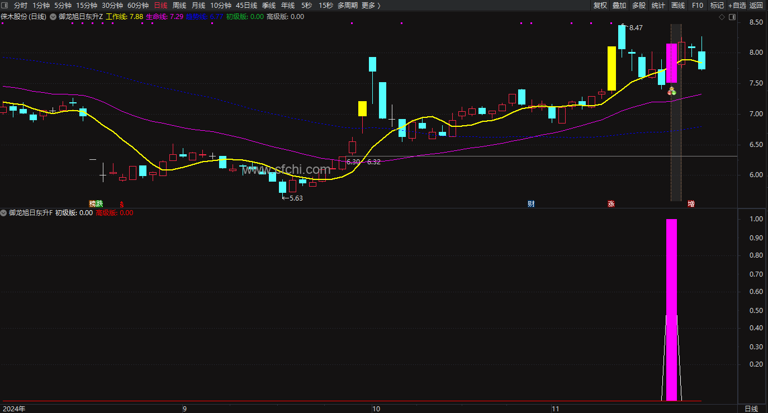Click the 涨 event marker icon
The width and height of the screenshot is (768, 413).
(611, 204)
